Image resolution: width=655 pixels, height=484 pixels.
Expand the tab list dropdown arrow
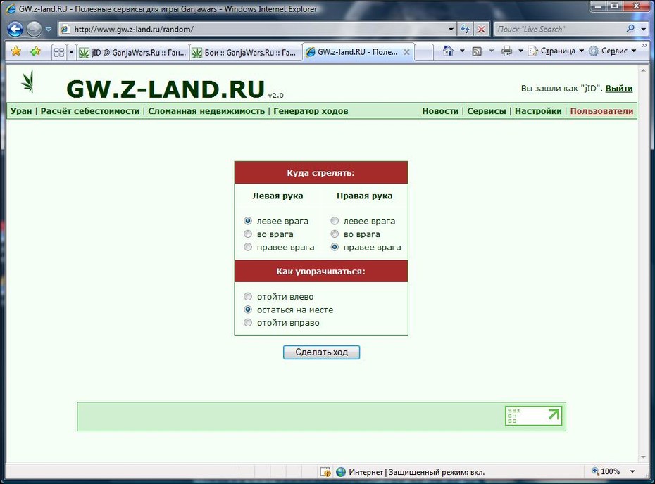pos(71,52)
